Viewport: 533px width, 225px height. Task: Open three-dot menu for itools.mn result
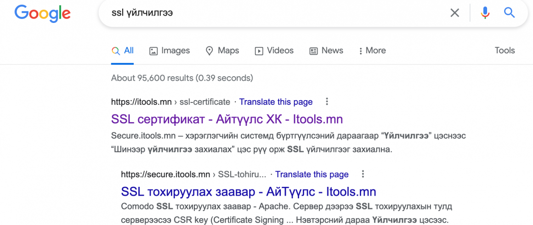327,101
